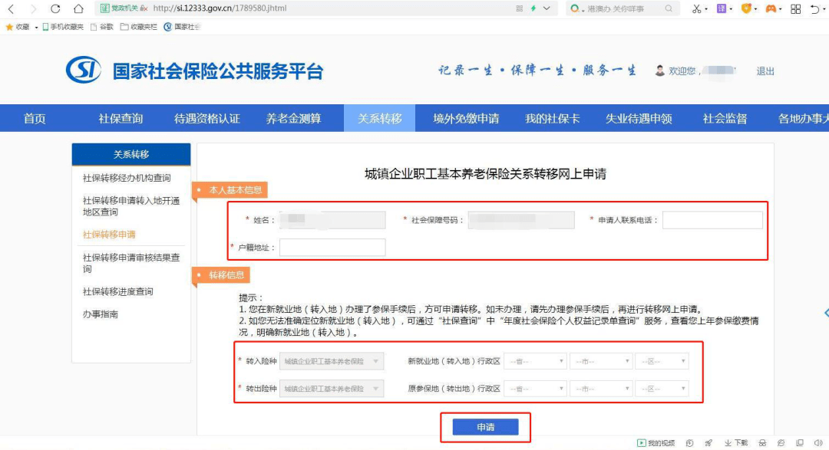Open the 转出地 city dropdown
The image size is (829, 450).
click(x=601, y=389)
